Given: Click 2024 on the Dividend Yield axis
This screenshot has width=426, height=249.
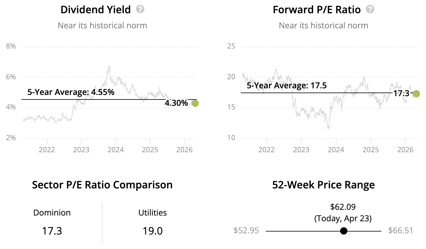Looking at the screenshot, I should [x=116, y=150].
